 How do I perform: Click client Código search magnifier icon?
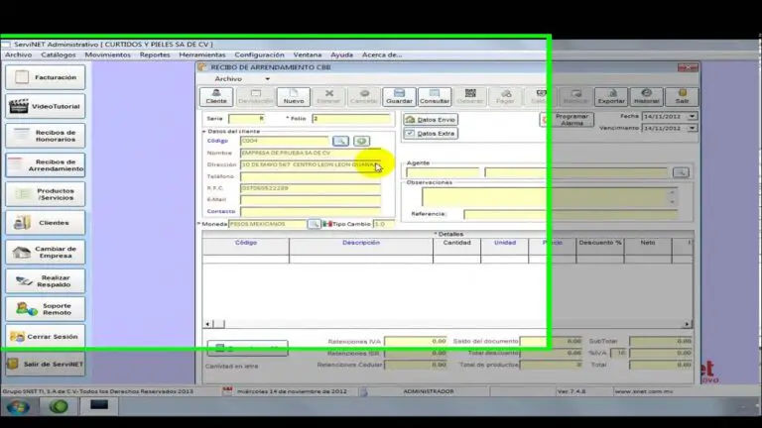coord(340,141)
